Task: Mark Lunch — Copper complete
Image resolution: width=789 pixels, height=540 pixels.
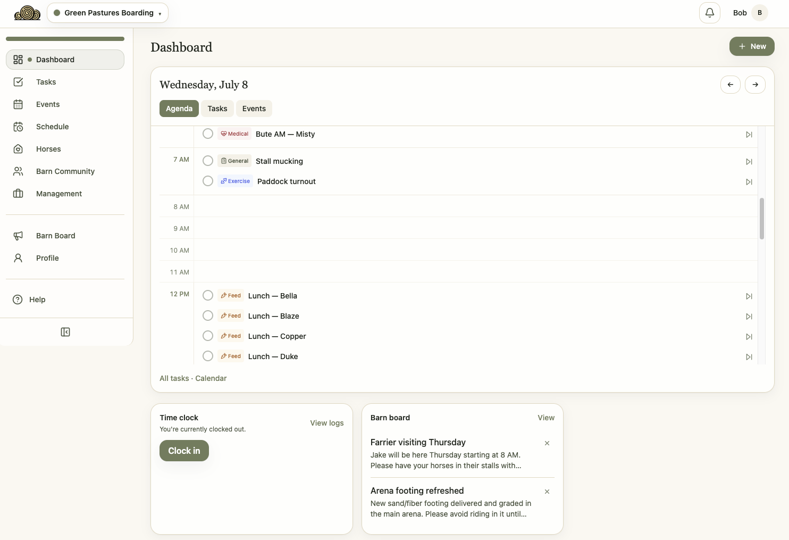Action: pos(208,336)
